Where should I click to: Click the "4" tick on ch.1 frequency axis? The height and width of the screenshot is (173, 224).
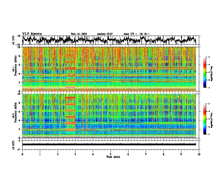tap(20, 74)
